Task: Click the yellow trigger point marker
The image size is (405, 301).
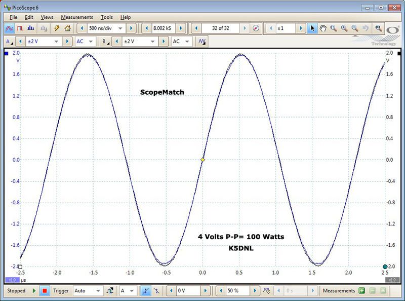Action: pyautogui.click(x=202, y=160)
